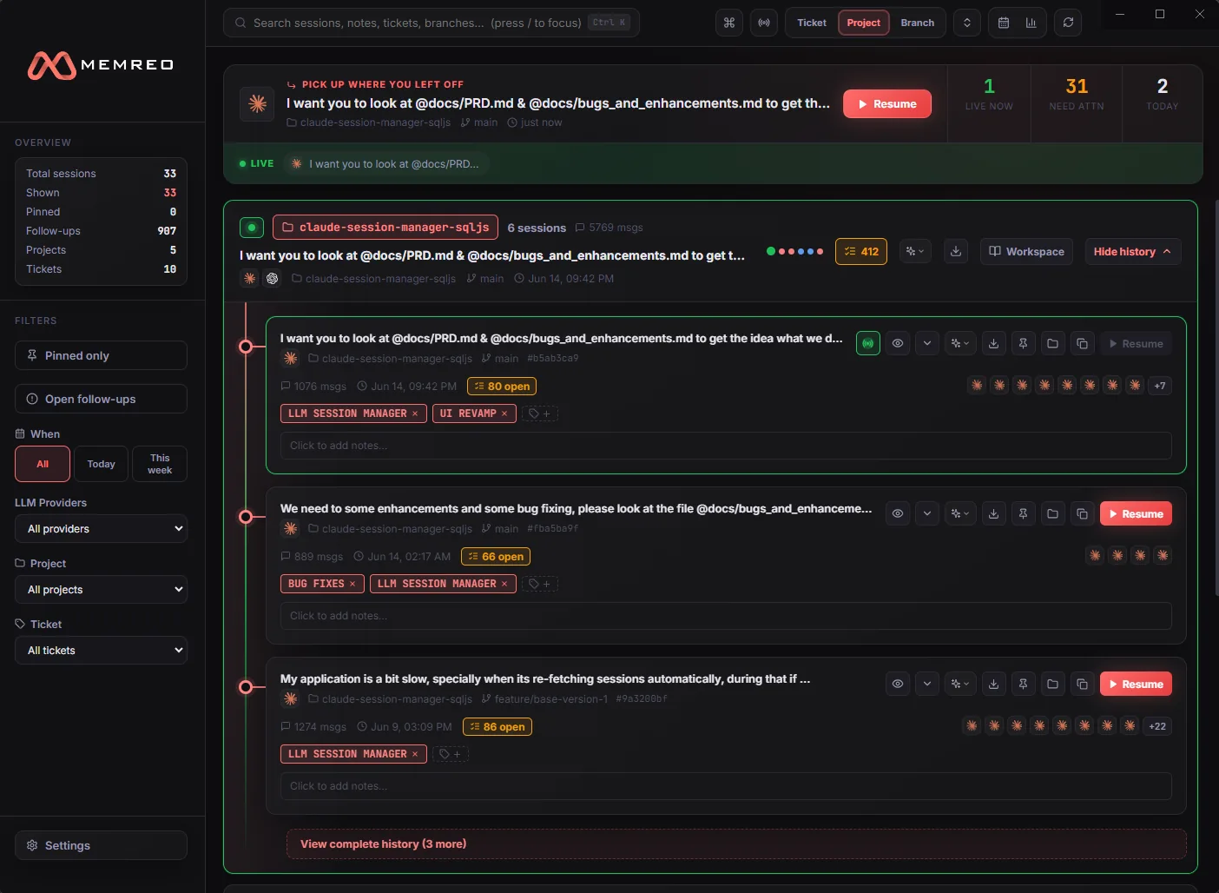Collapse with the Hide history button
1219x893 pixels.
[1133, 251]
